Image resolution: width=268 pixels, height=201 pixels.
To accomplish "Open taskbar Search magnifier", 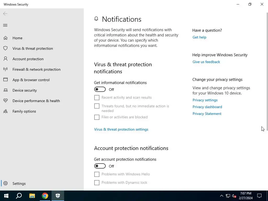I will tap(19, 196).
